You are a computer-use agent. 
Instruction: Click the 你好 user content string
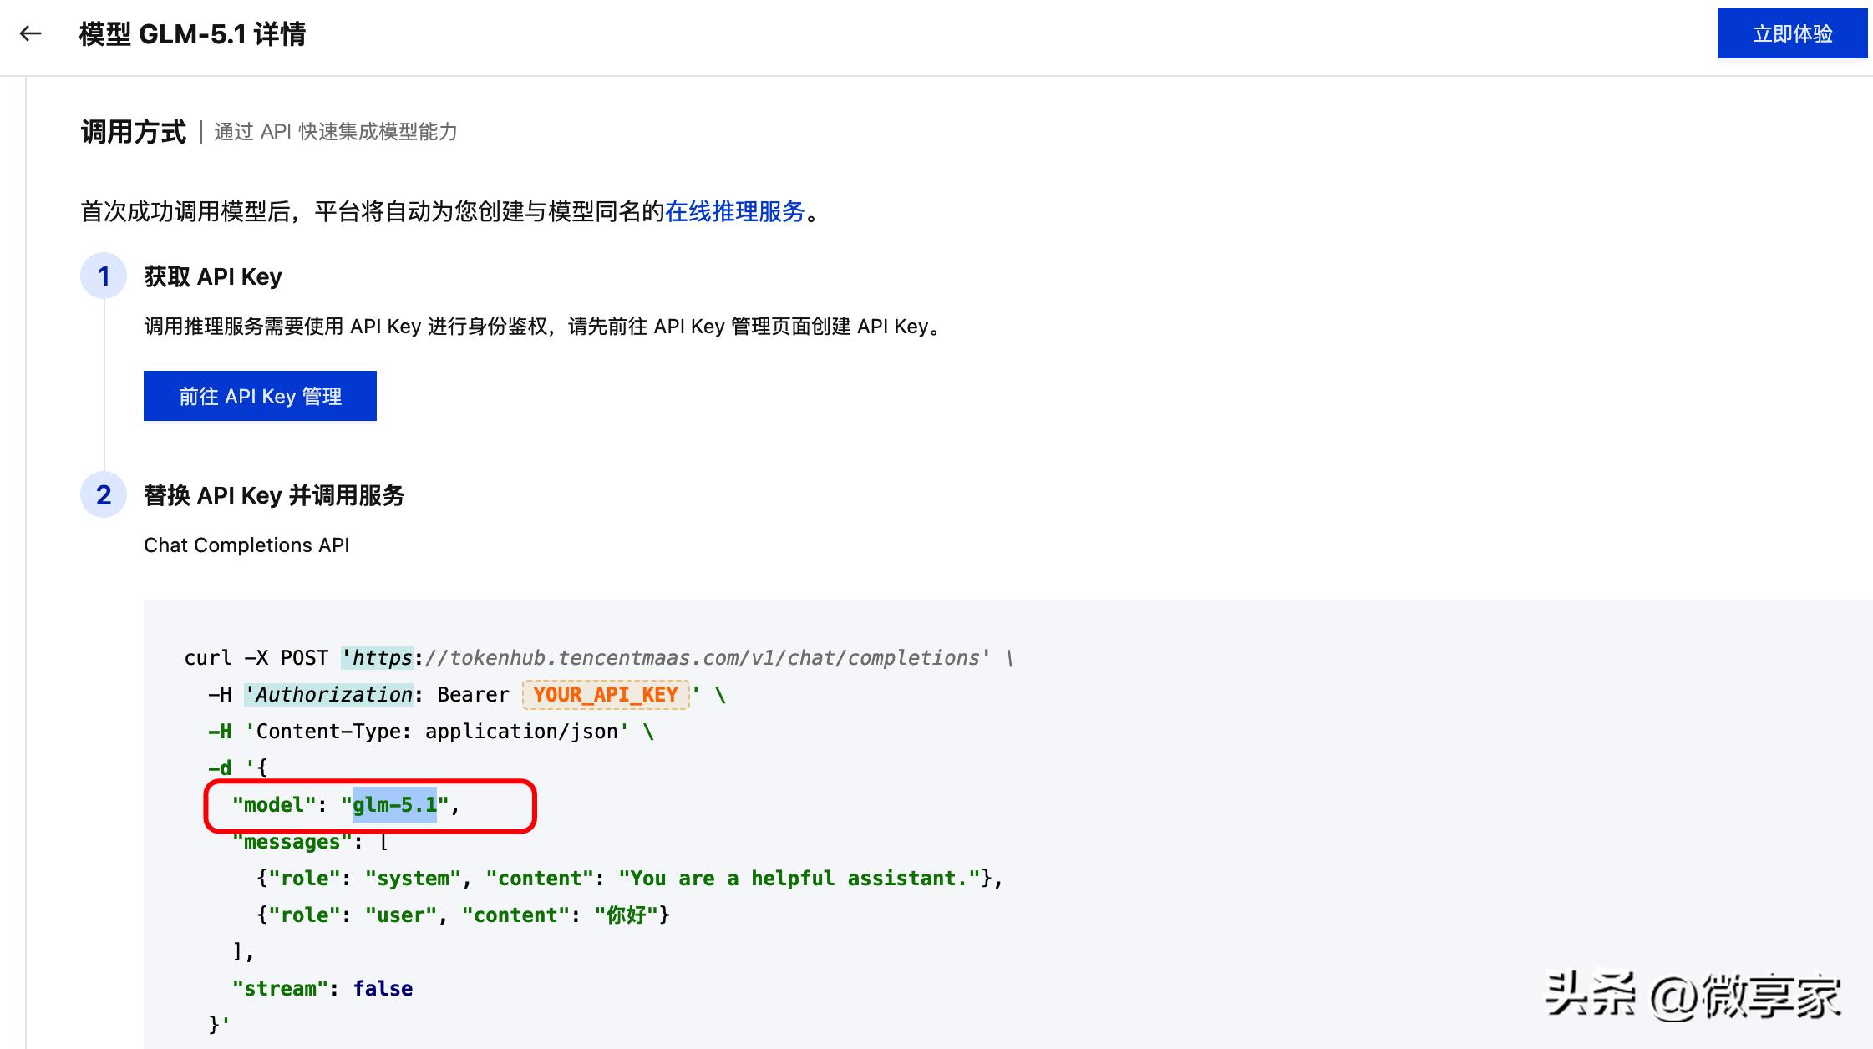[627, 915]
